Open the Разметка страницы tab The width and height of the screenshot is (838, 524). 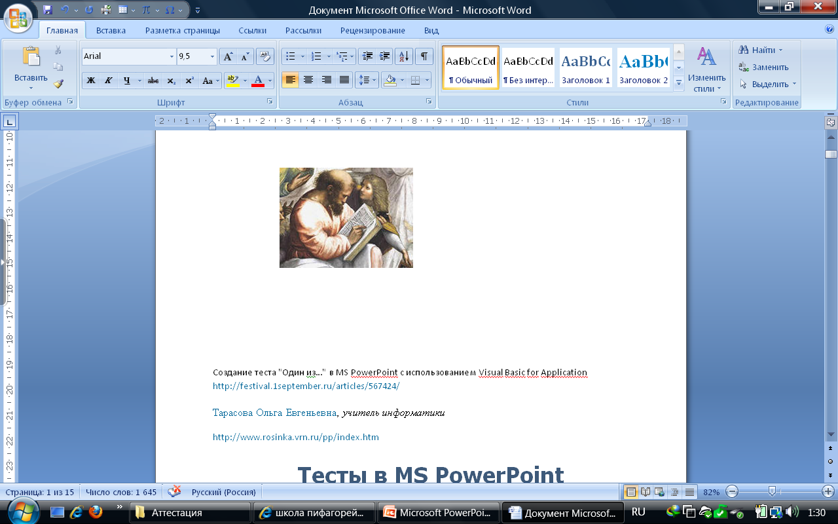click(x=183, y=30)
